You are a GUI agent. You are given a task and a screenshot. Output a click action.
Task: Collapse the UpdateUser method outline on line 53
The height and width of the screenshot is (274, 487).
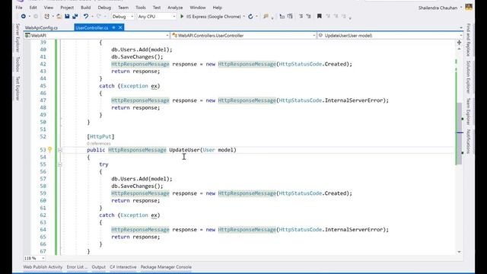(x=60, y=150)
